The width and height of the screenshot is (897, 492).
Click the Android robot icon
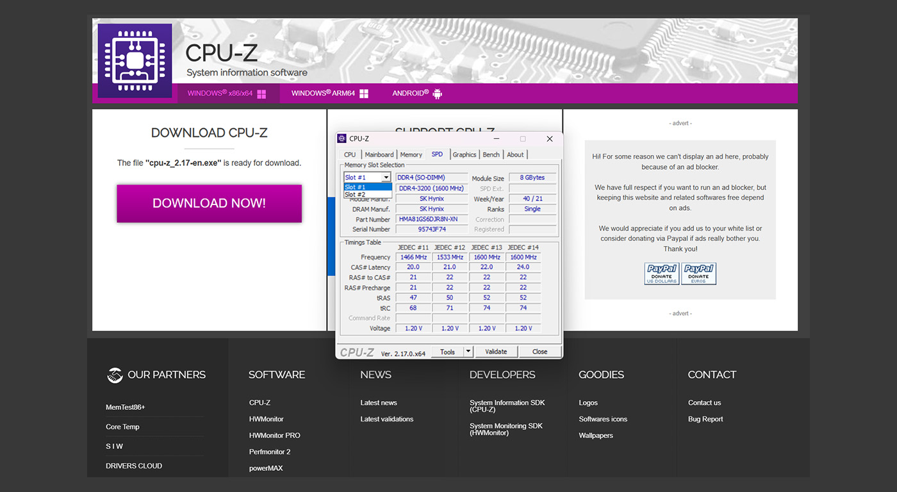coord(438,94)
